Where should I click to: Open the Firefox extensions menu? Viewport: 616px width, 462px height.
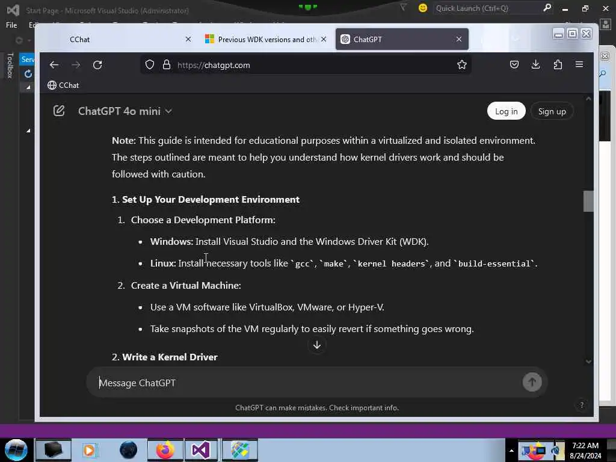point(558,64)
